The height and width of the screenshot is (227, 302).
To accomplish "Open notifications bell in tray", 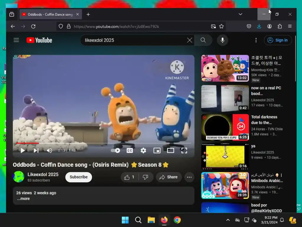I will pos(282,220).
